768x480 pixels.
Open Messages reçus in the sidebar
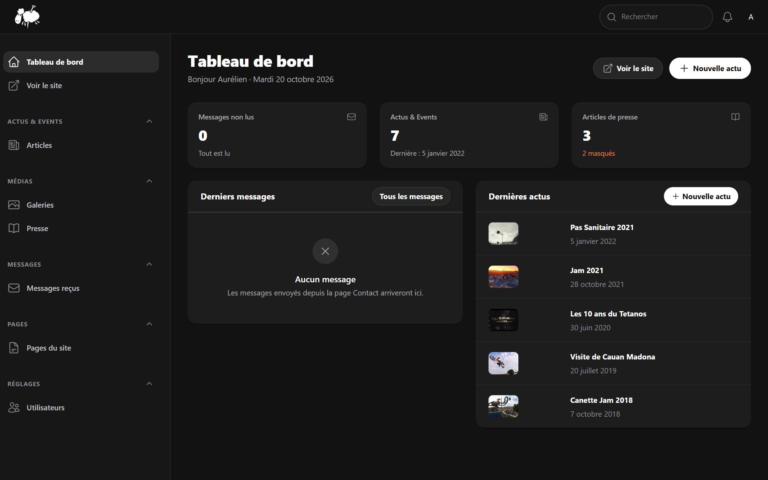[x=81, y=288]
